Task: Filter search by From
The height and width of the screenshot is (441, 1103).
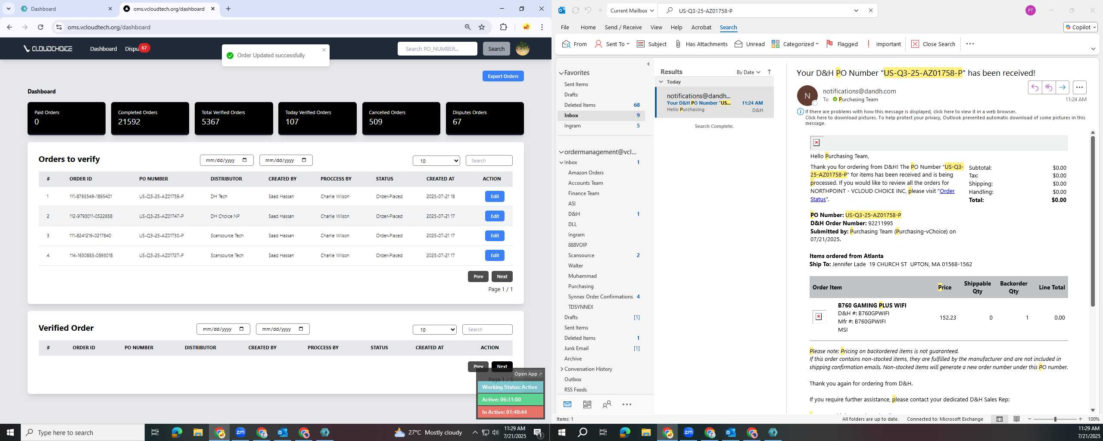Action: click(574, 44)
